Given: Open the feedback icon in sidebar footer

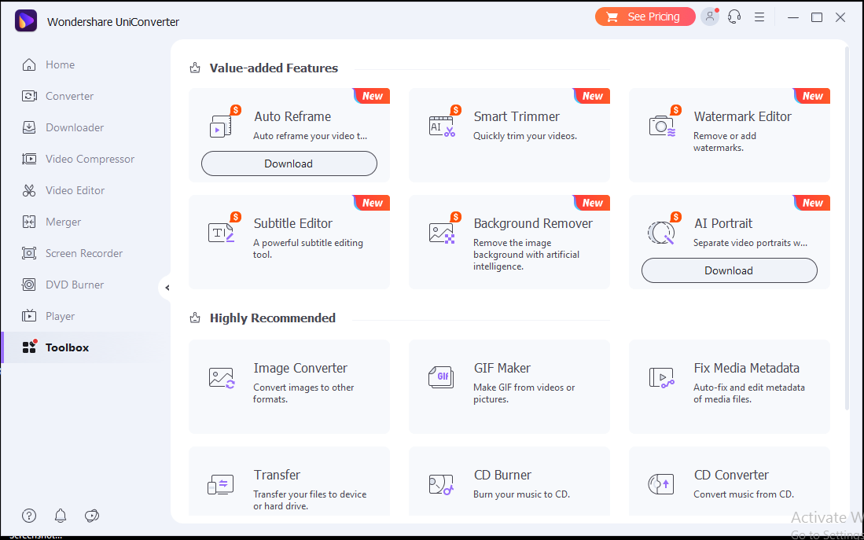Looking at the screenshot, I should click(92, 516).
